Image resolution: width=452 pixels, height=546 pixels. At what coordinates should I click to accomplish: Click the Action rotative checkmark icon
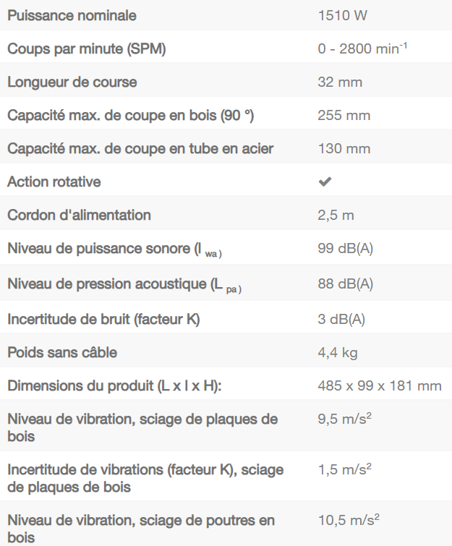tap(325, 182)
